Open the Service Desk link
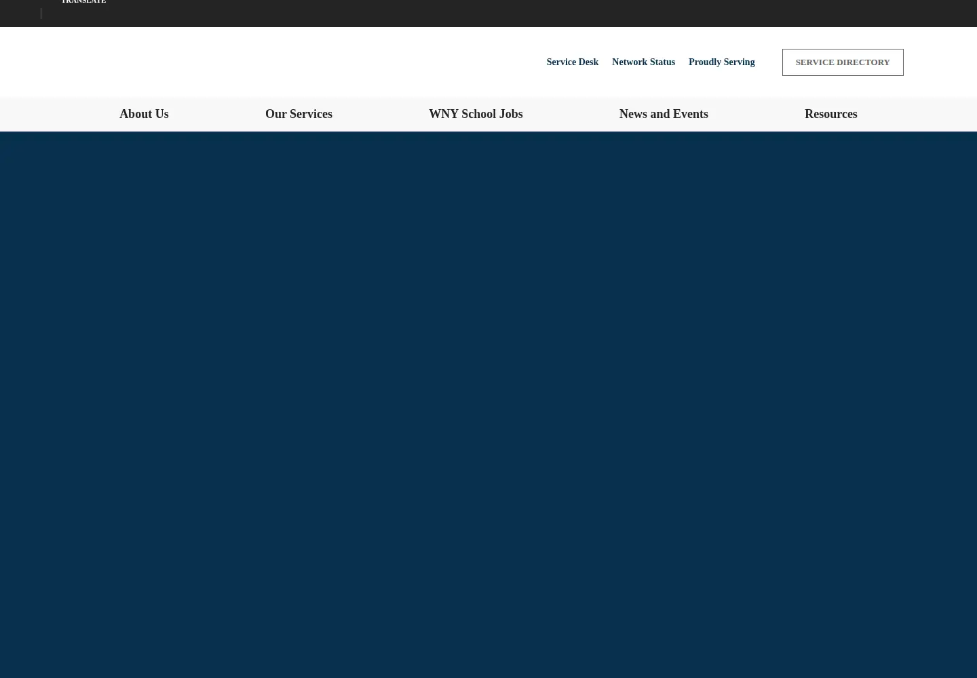The width and height of the screenshot is (977, 678). pos(572,62)
